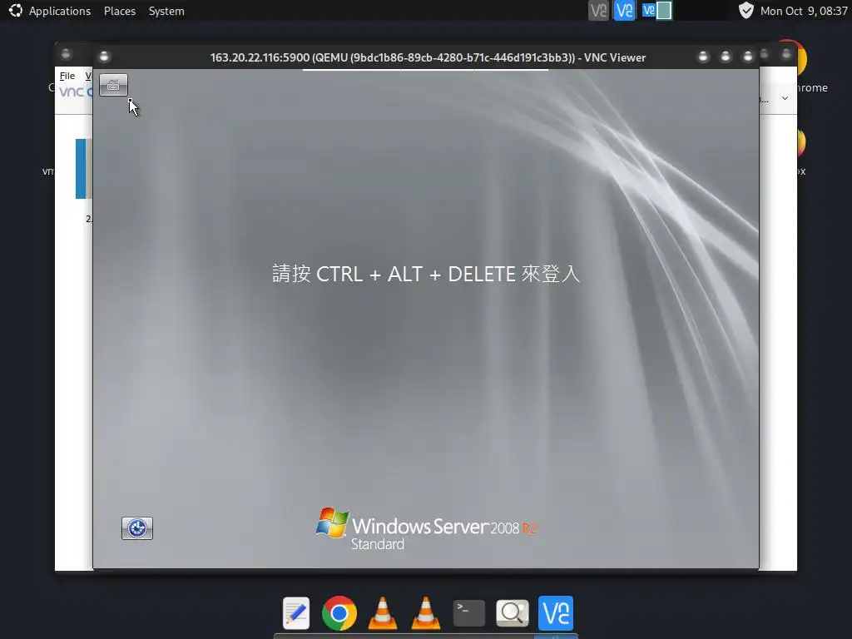The image size is (852, 639).
Task: Open the System menu
Action: 166,11
